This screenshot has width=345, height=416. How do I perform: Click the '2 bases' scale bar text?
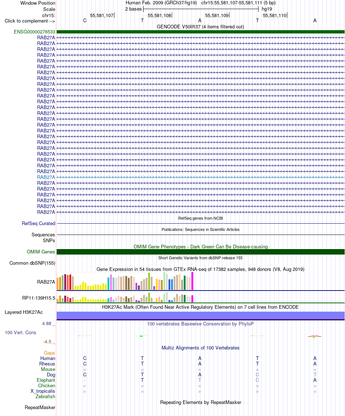[x=134, y=9]
